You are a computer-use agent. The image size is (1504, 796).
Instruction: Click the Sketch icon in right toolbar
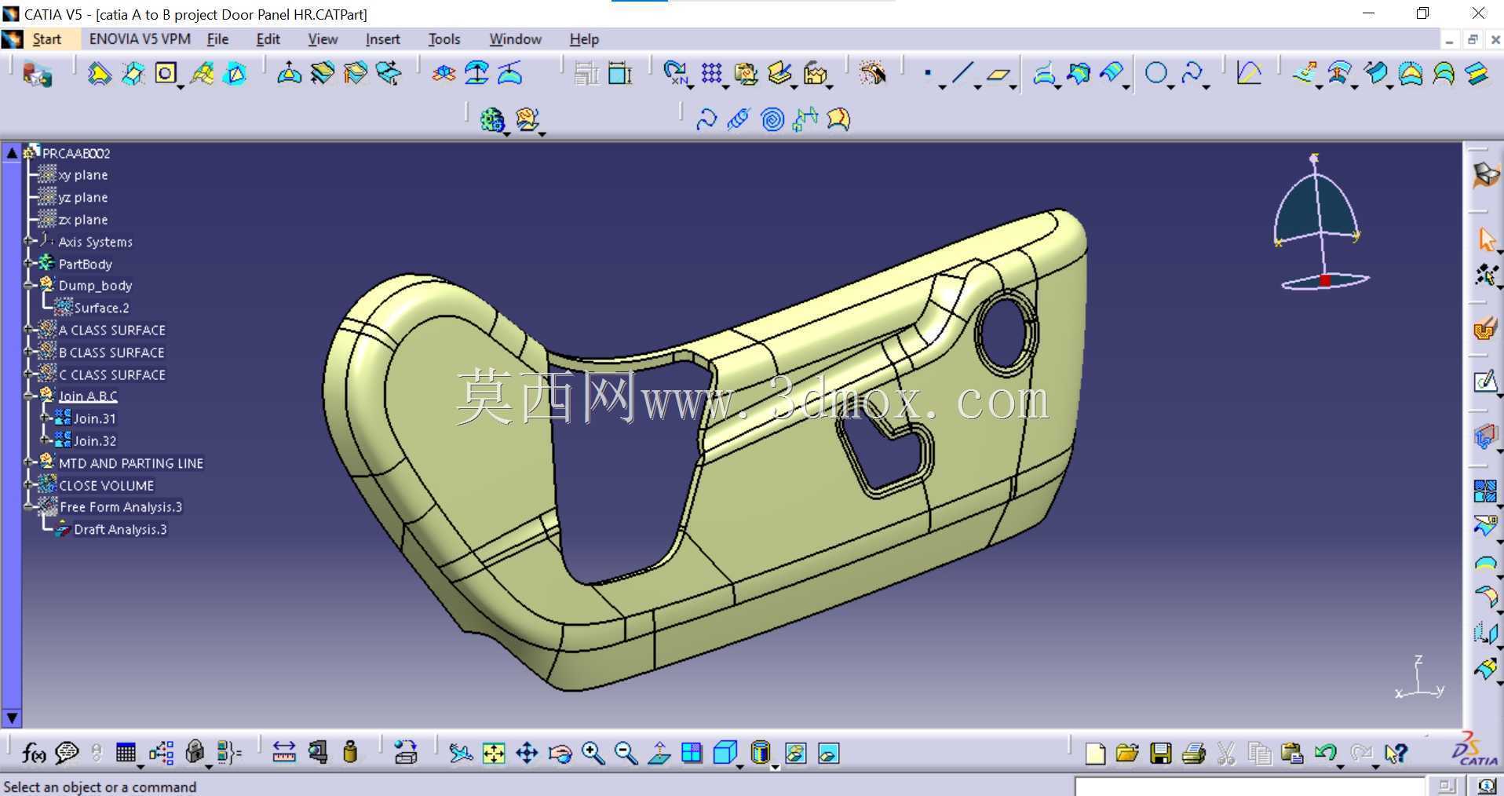pos(1484,382)
